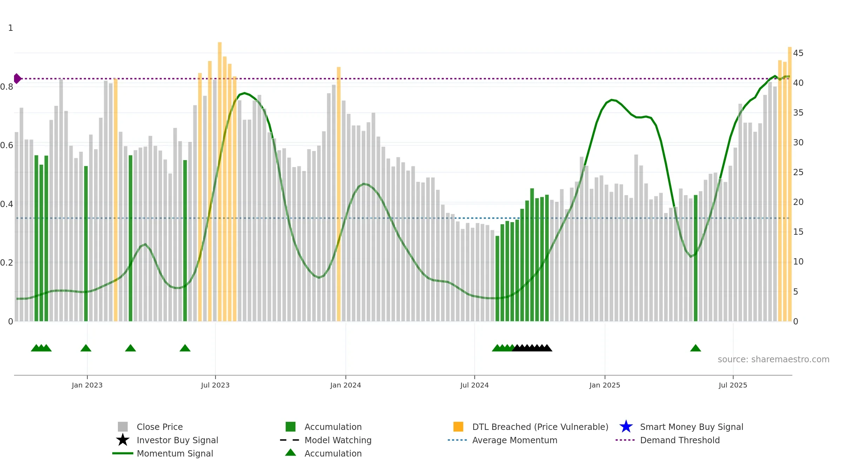Click the Jul 2025 axis label

click(x=733, y=385)
